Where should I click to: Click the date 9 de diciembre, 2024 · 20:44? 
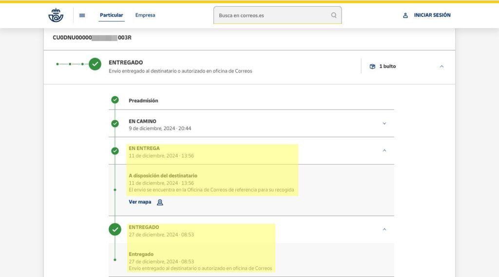pyautogui.click(x=160, y=129)
